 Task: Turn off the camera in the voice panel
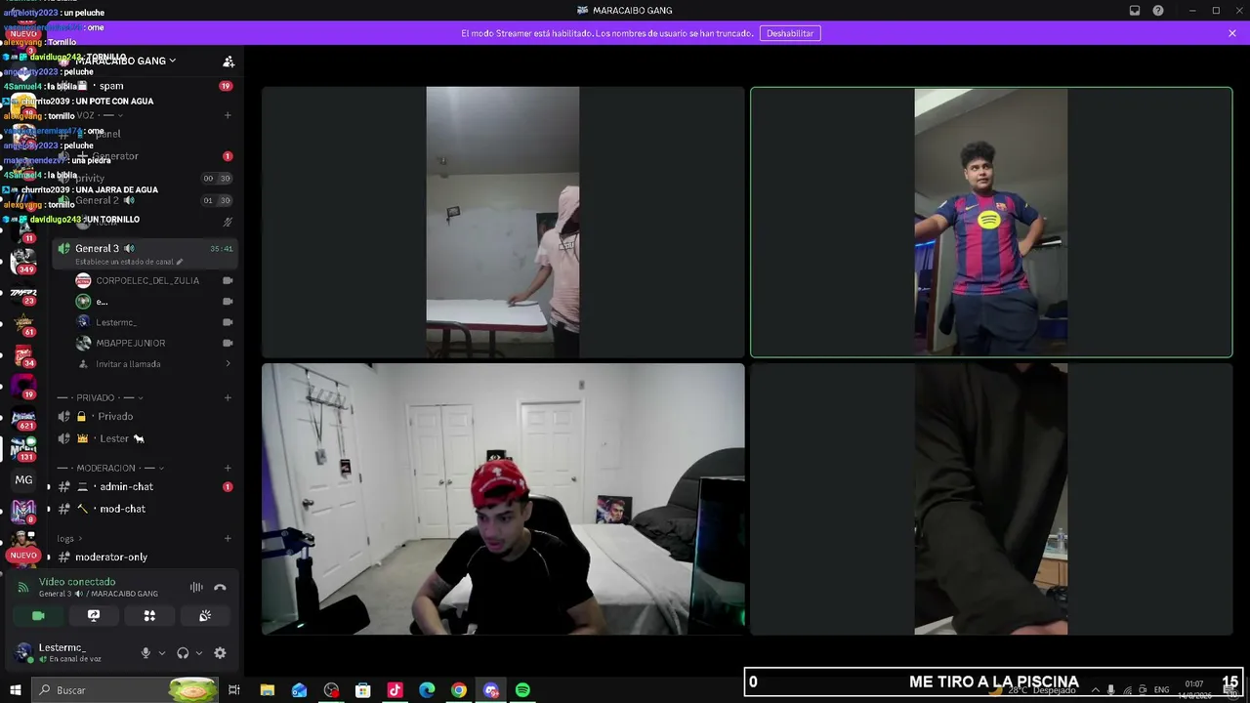(38, 616)
